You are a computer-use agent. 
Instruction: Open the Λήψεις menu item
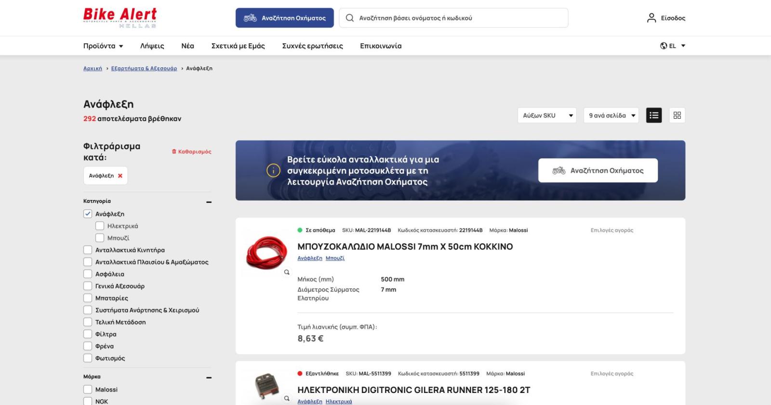(x=152, y=46)
